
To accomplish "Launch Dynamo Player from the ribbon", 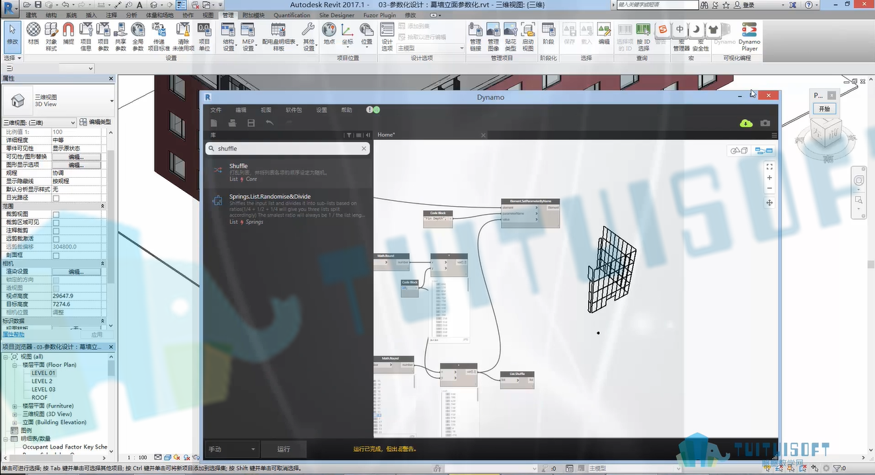I will point(749,36).
